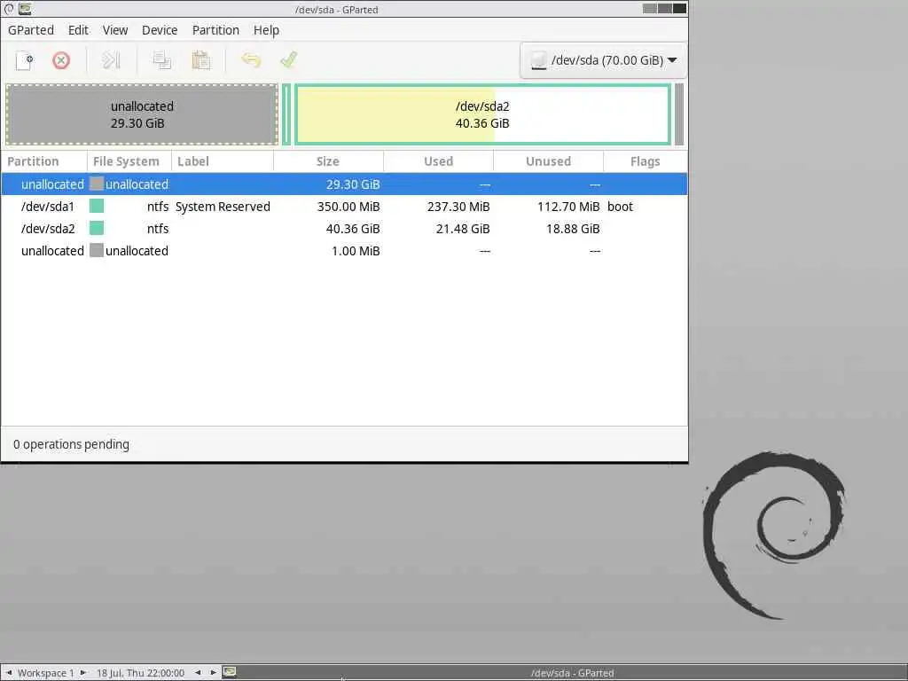Screen dimensions: 908x681
Task: Click the Apply all operations checkmark
Action: click(x=288, y=59)
